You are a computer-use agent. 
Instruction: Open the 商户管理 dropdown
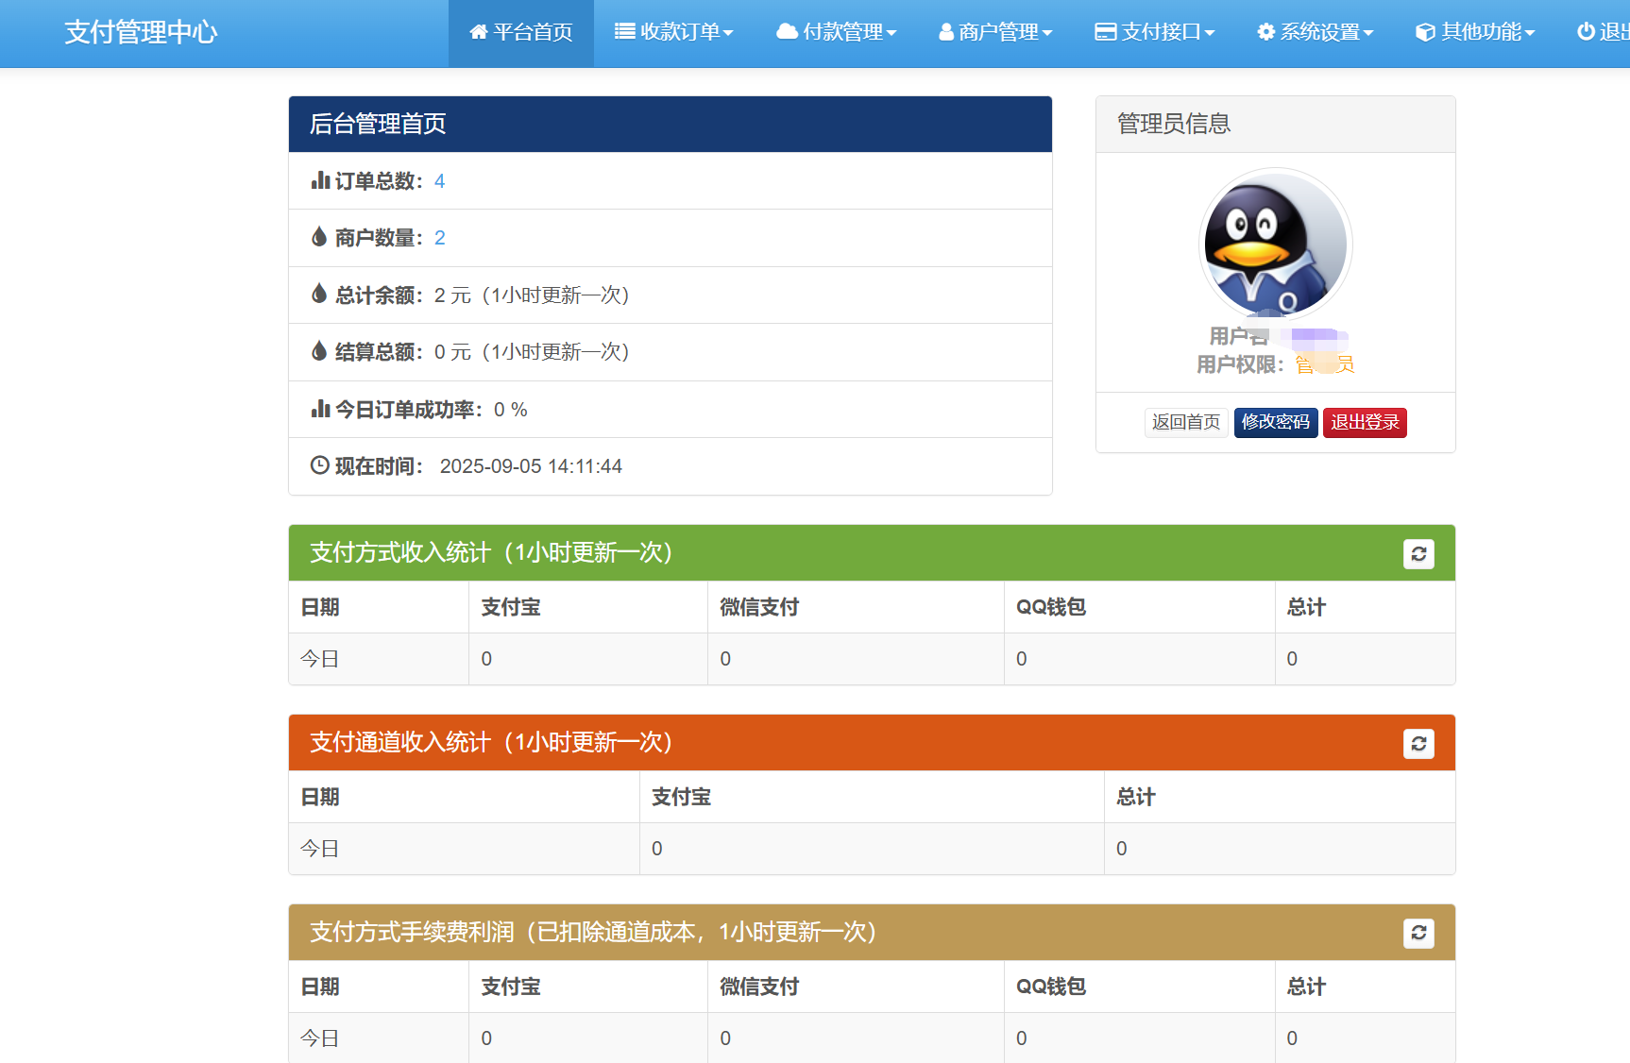(x=994, y=31)
